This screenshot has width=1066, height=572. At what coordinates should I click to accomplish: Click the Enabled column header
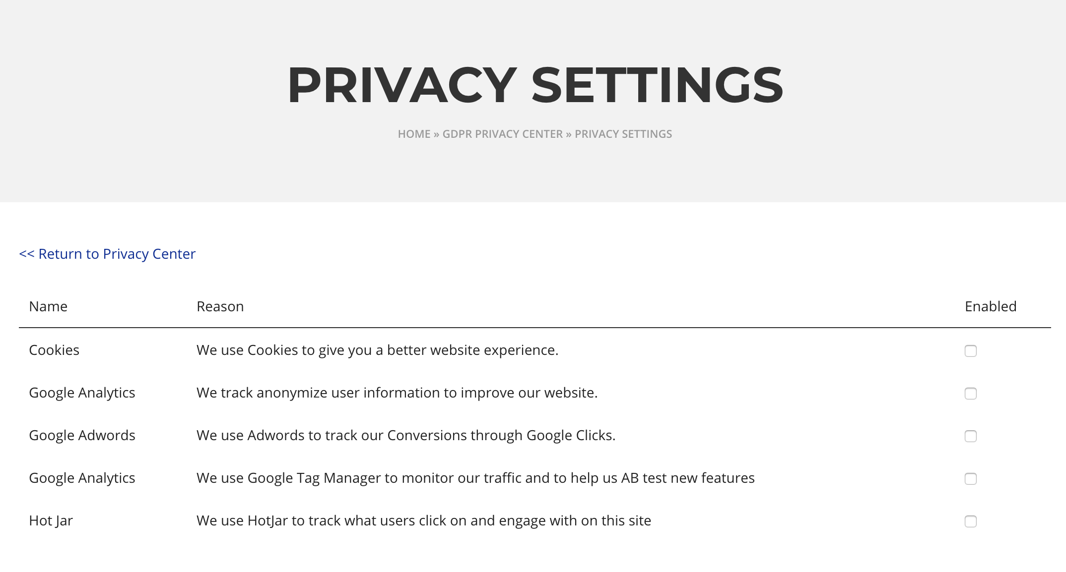(x=990, y=306)
